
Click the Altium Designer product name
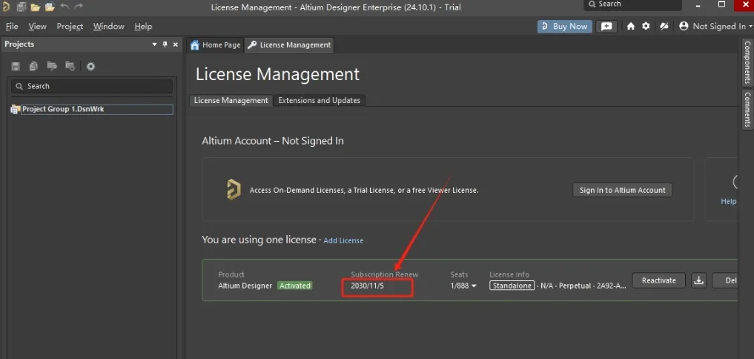coord(245,286)
